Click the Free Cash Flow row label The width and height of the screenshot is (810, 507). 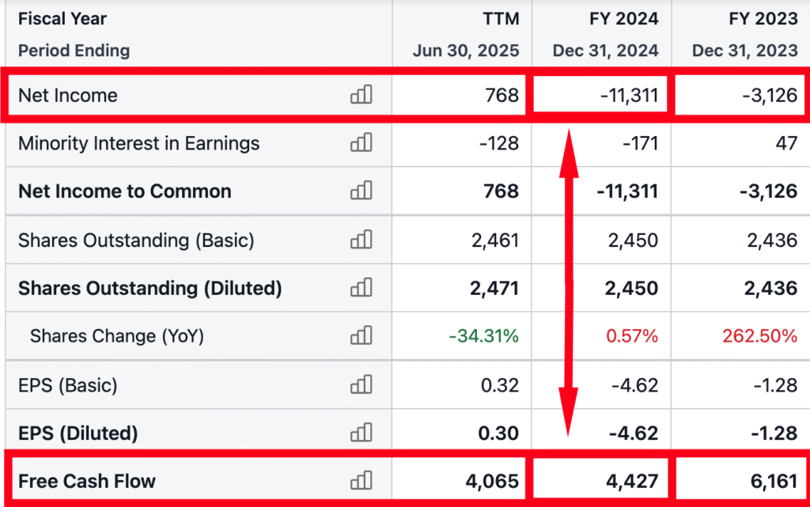[x=87, y=481]
